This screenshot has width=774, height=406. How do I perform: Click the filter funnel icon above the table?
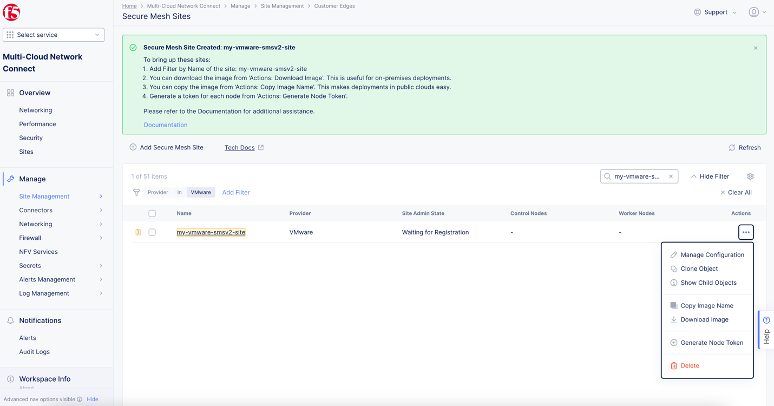tap(136, 192)
